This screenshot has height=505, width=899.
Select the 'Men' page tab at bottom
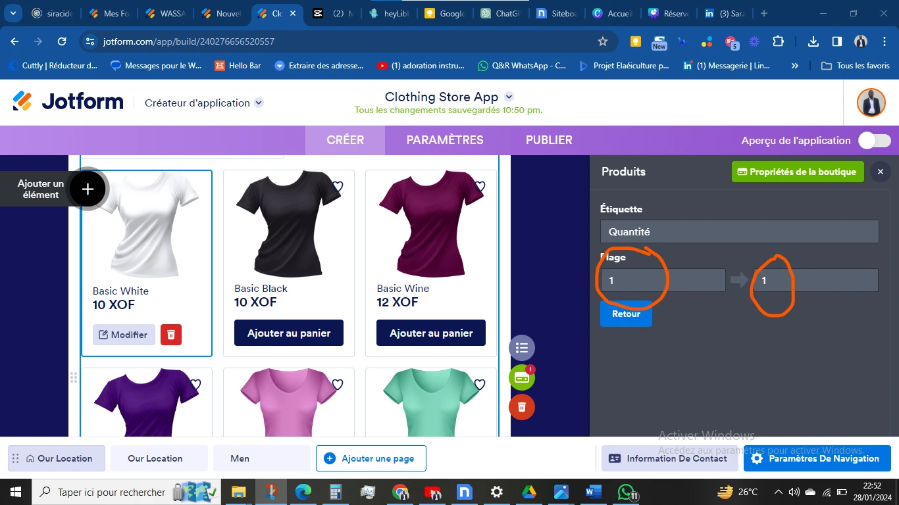[240, 458]
